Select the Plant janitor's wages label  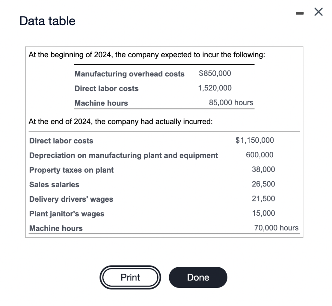pos(66,214)
